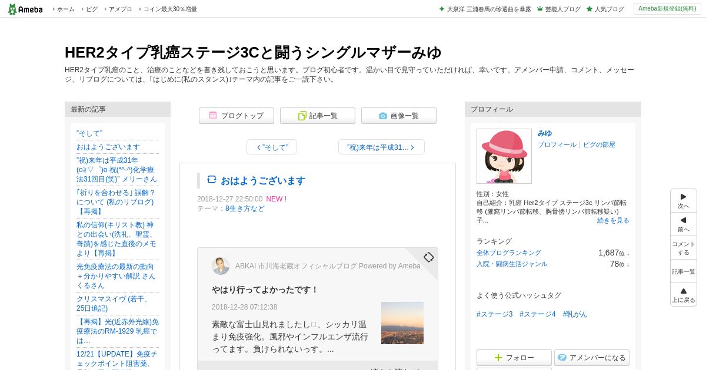The width and height of the screenshot is (706, 370).
Task: Click the blog title HER2タイプ乳癌ステージ3C
Action: pyautogui.click(x=253, y=52)
